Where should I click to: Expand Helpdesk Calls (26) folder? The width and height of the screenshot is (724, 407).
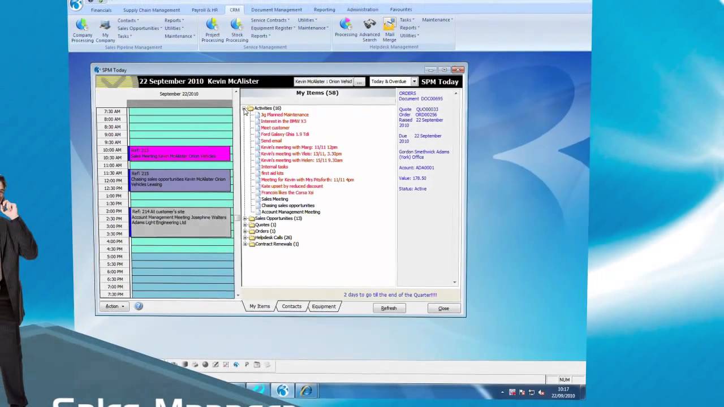tap(245, 237)
